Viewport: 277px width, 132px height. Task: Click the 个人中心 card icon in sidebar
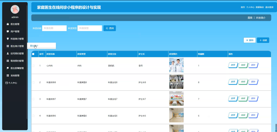point(6,83)
